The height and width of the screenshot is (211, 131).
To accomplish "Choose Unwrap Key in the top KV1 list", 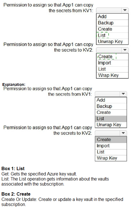I will [113, 41].
